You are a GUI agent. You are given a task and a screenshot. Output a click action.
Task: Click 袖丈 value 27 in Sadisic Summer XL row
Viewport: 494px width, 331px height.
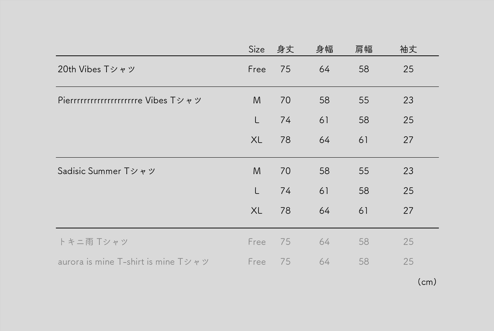[x=408, y=211]
